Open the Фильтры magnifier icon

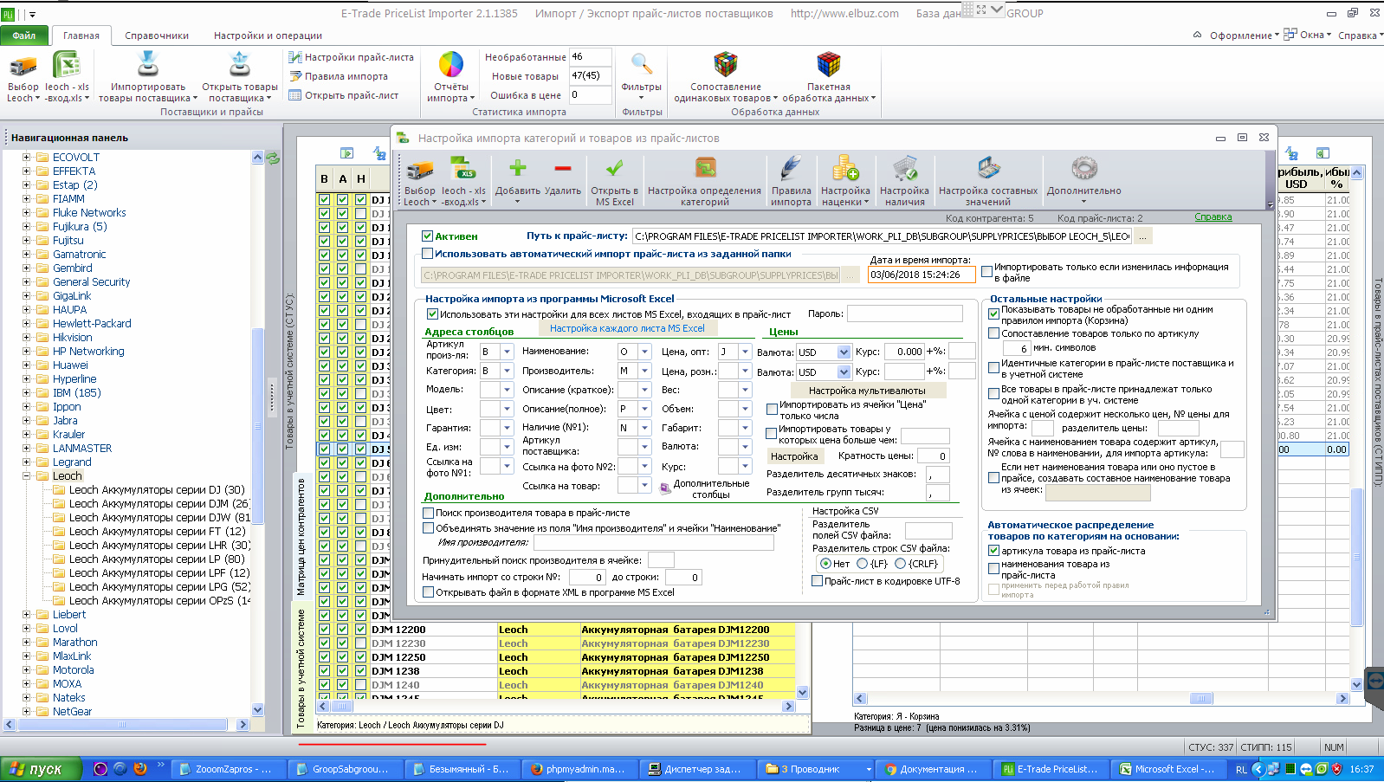(x=641, y=63)
